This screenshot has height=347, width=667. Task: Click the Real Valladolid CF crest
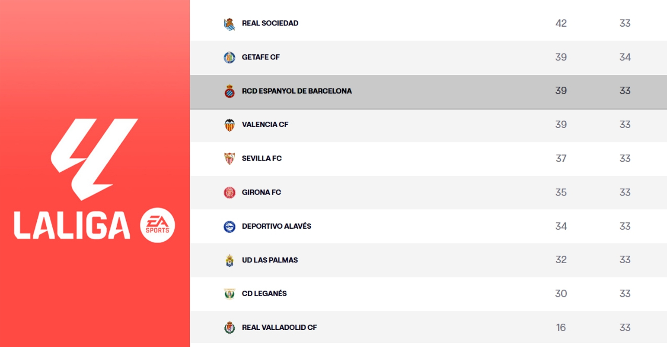coord(230,328)
